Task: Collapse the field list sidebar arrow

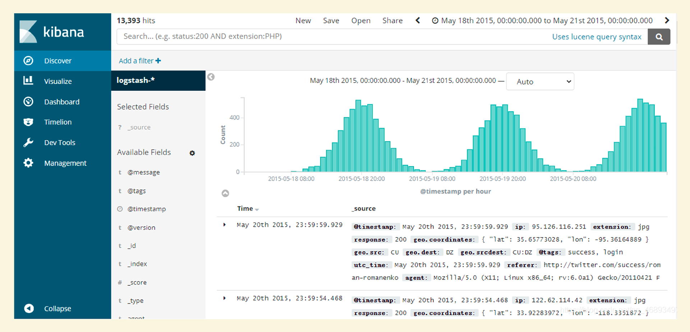Action: pos(211,77)
